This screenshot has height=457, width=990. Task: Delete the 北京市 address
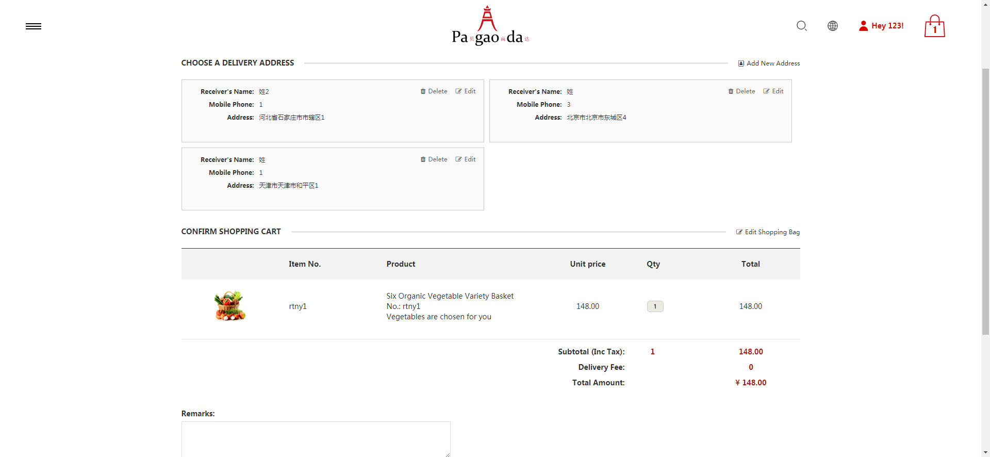(x=741, y=91)
